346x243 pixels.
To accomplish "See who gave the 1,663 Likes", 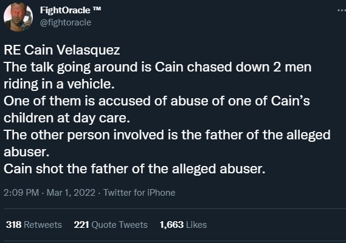I will [183, 225].
